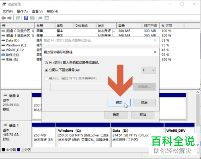Click the 浏览(B)... button

click(144, 87)
